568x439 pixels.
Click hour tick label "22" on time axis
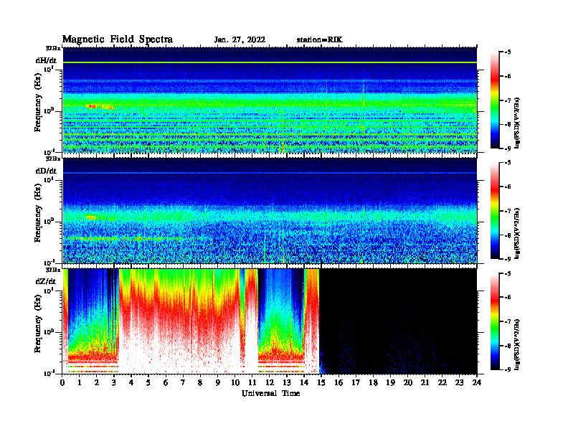tap(442, 383)
